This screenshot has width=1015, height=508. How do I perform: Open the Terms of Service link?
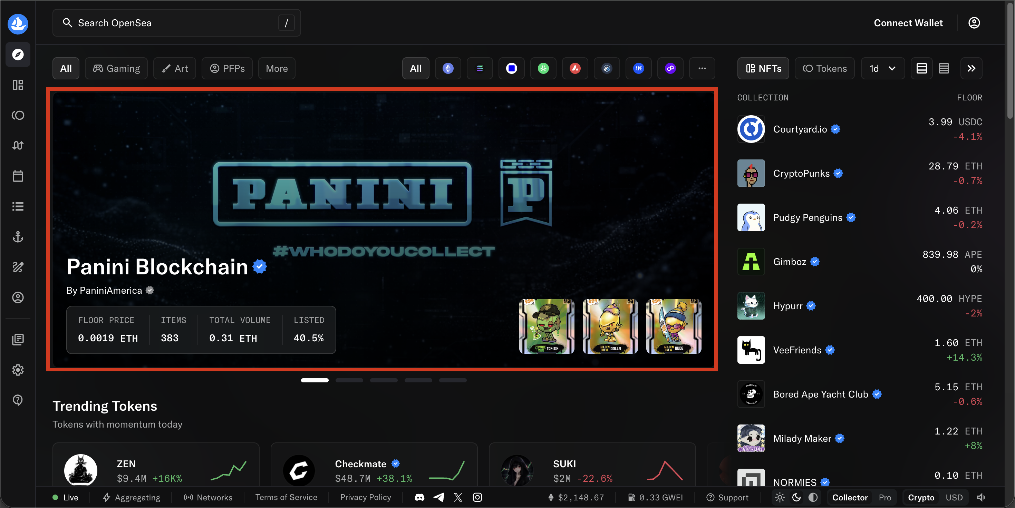286,497
